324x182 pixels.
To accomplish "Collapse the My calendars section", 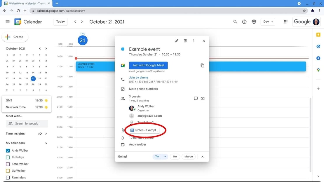I will pos(46,143).
